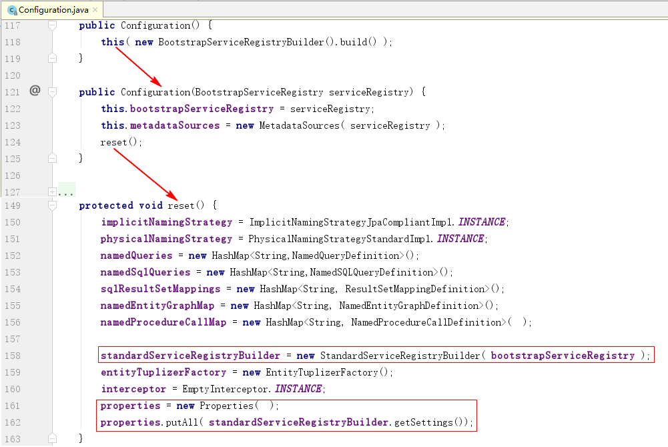The image size is (668, 447).
Task: Click the closing fold marker at line 163
Action: click(x=52, y=438)
